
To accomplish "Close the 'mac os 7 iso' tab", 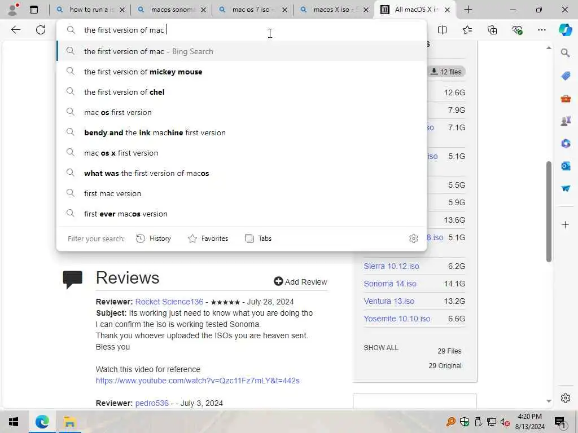I will click(x=284, y=10).
